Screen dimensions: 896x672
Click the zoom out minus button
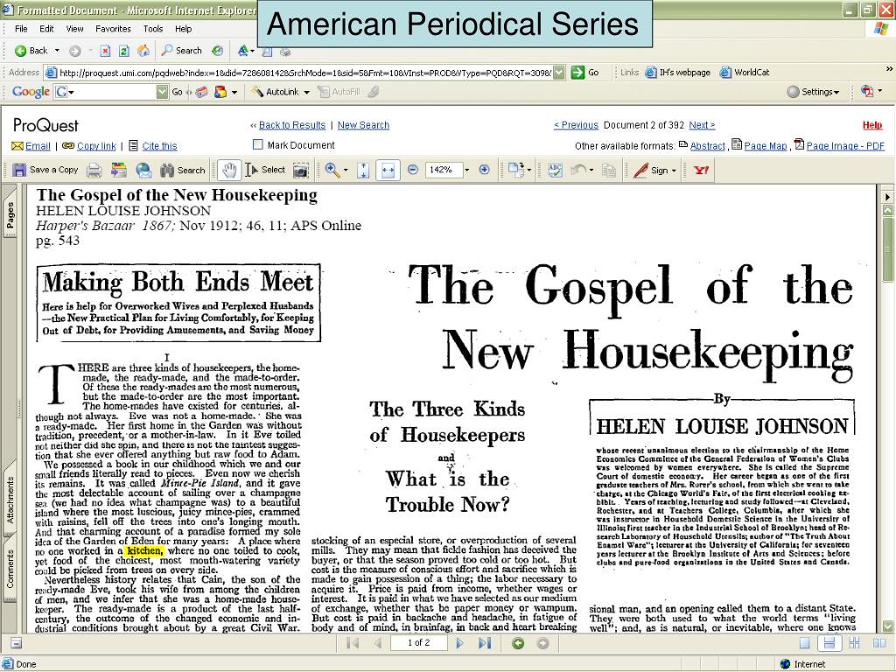coord(413,170)
